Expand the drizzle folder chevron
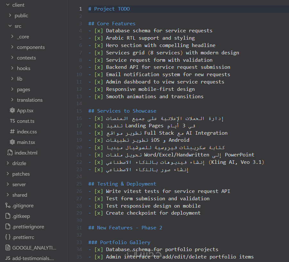The image size is (289, 262). click(x=8, y=163)
